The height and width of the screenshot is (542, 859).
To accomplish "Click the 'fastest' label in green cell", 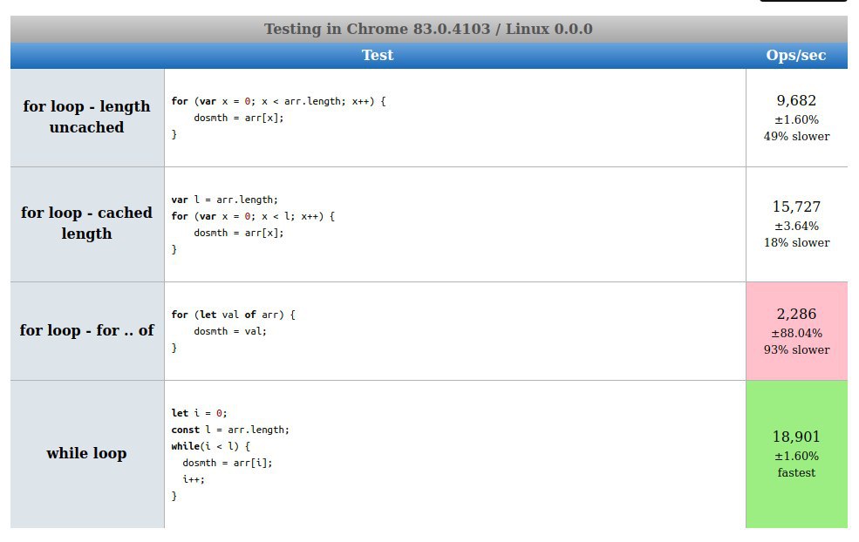I will [796, 473].
